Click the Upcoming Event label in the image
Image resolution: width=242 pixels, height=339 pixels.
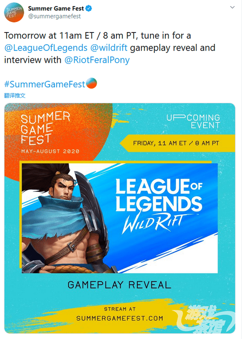point(193,122)
